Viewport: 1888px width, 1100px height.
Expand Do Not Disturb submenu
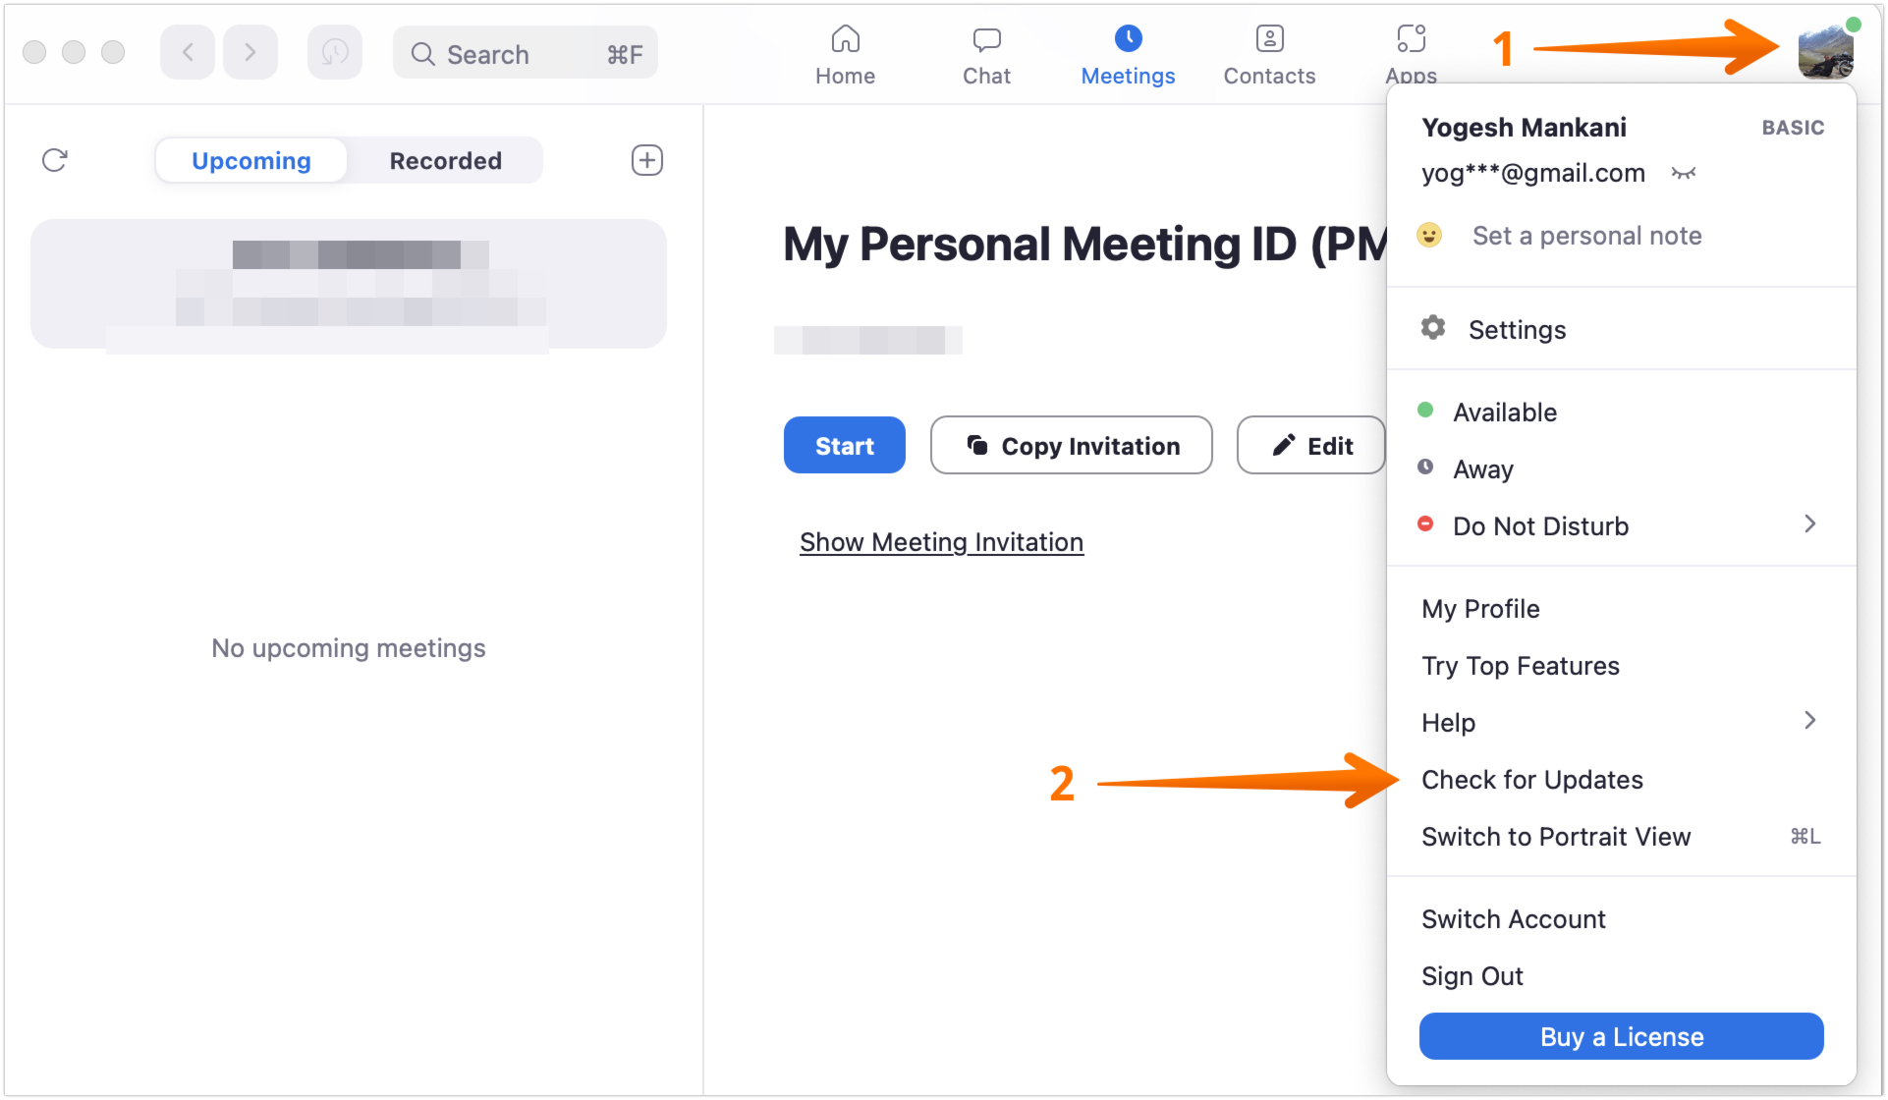tap(1809, 525)
